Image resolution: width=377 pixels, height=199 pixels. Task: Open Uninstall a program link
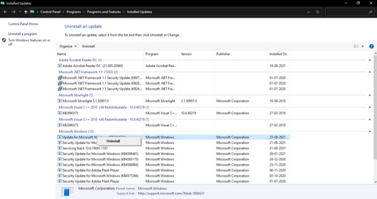click(x=23, y=34)
